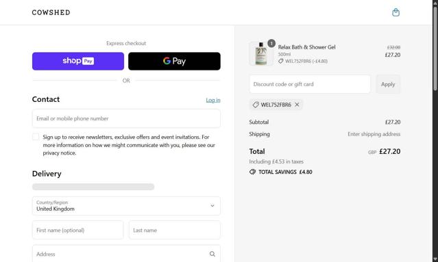Click the Cowshed logo
Viewport: 438px width, 262px height.
51,12
